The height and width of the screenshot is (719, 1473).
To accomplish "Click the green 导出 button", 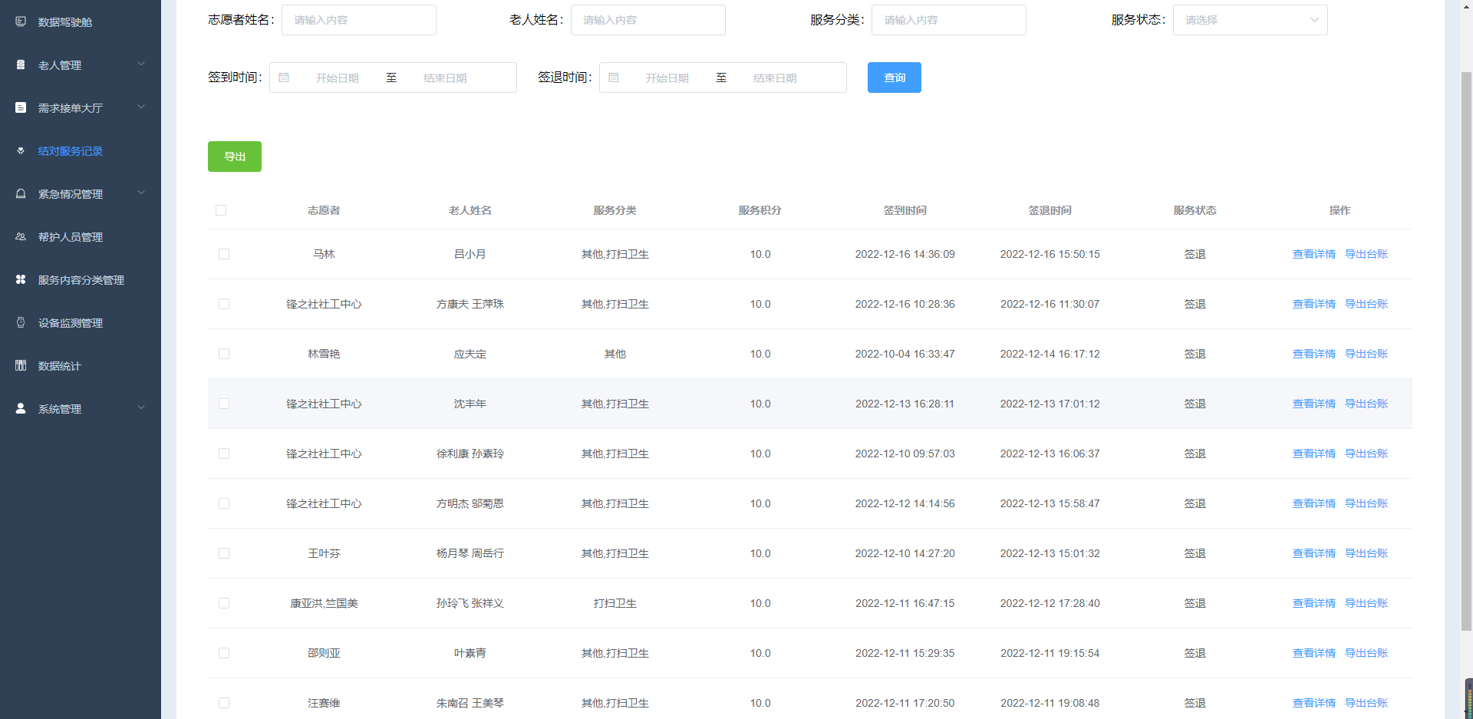I will [x=235, y=157].
